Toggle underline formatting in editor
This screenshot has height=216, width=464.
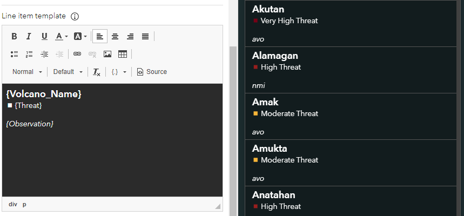(44, 36)
